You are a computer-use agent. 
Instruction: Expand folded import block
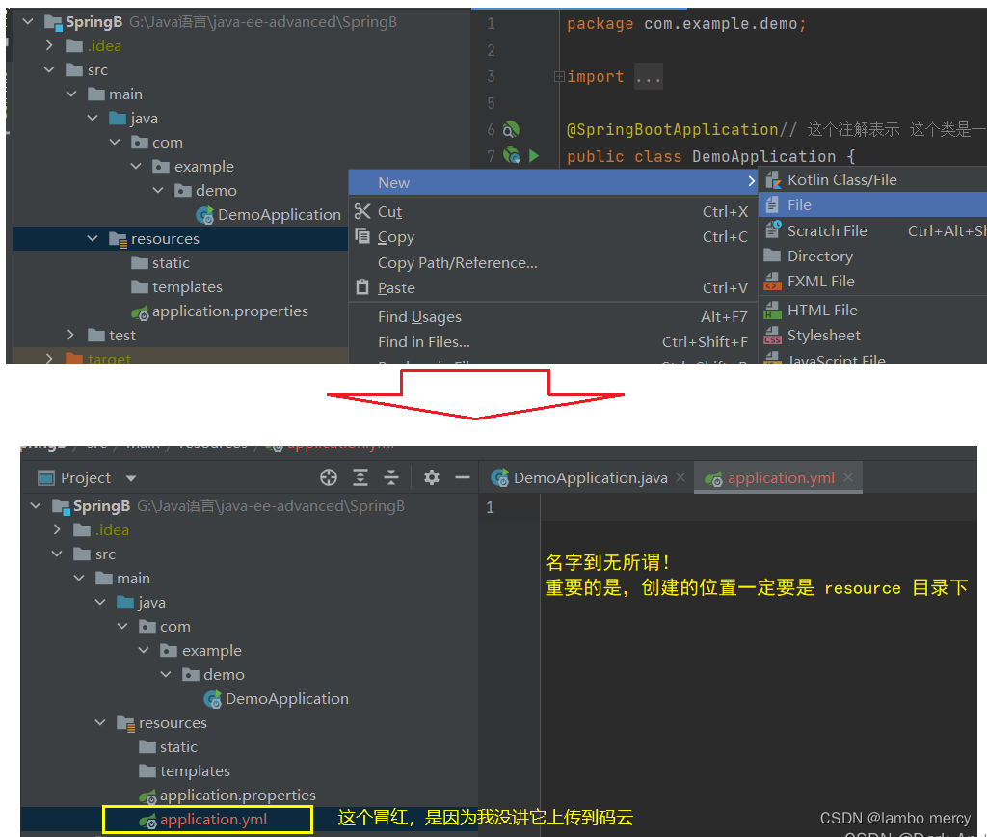[558, 77]
